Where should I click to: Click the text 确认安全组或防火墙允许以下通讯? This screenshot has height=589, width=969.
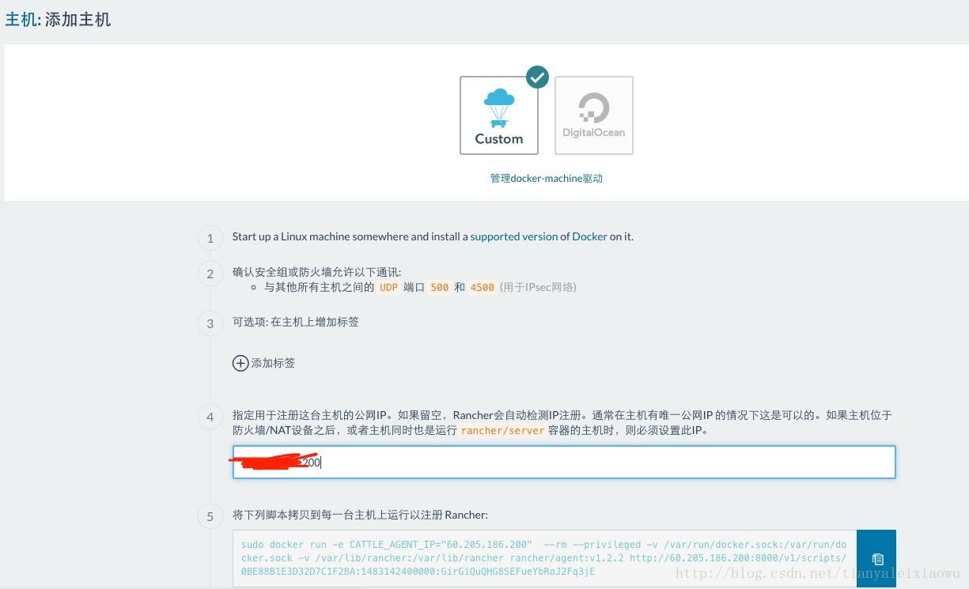pos(317,273)
